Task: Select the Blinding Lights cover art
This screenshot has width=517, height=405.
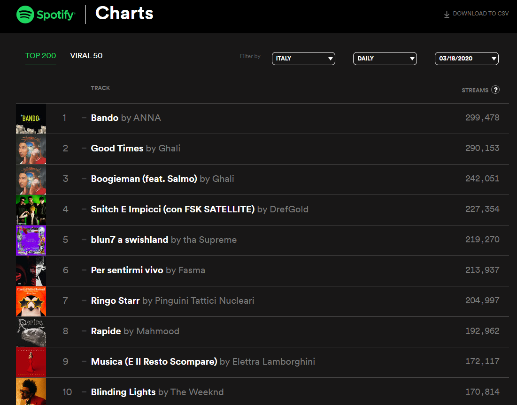Action: [31, 391]
